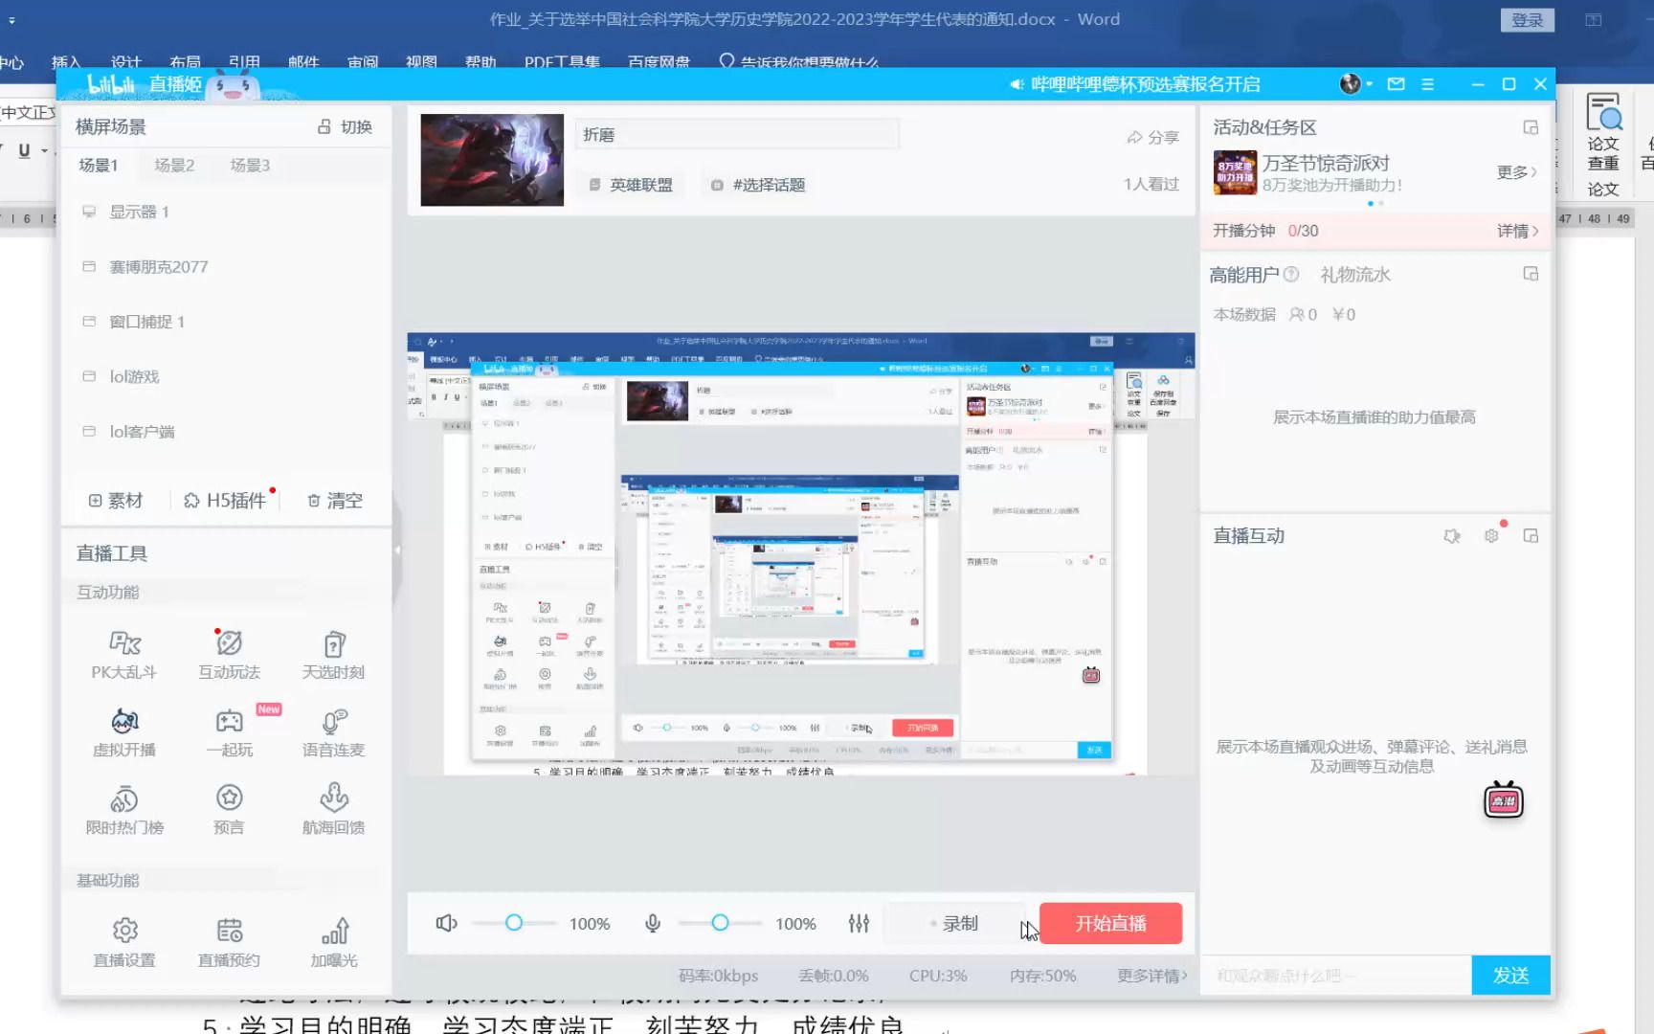Image resolution: width=1654 pixels, height=1034 pixels.
Task: Mute the microphone in the bottom bar
Action: (652, 922)
